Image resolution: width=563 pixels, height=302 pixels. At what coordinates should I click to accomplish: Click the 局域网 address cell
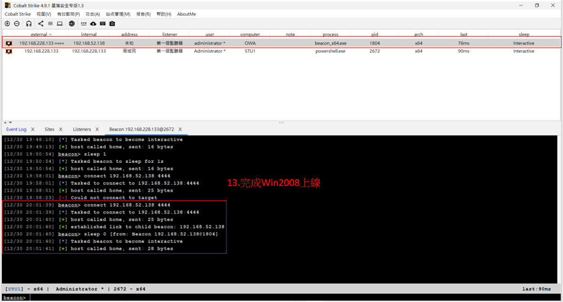click(x=129, y=51)
